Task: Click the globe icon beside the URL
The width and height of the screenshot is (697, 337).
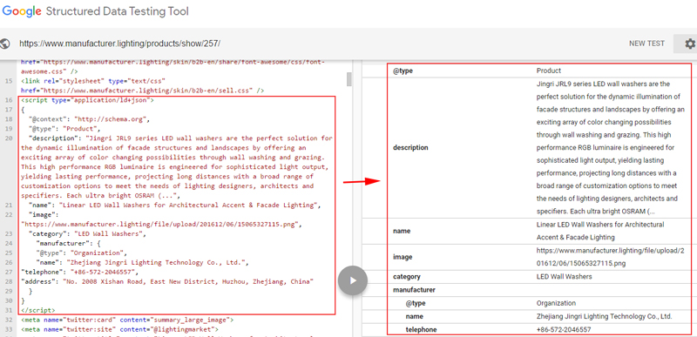Action: point(5,44)
